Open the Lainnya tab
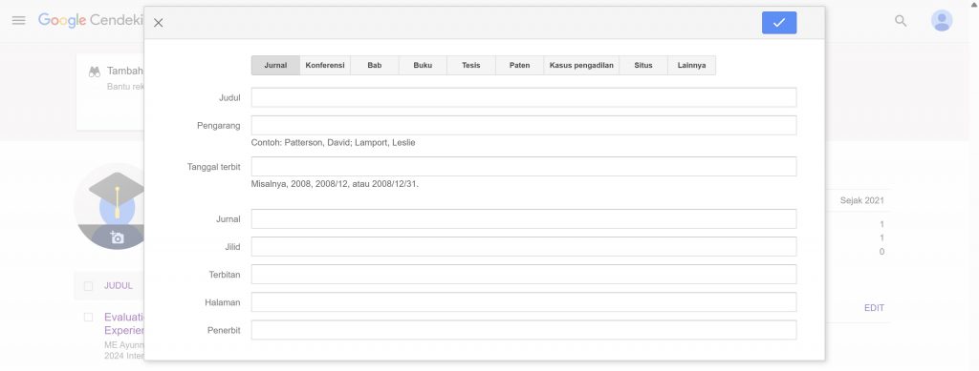The height and width of the screenshot is (371, 979). coord(692,66)
